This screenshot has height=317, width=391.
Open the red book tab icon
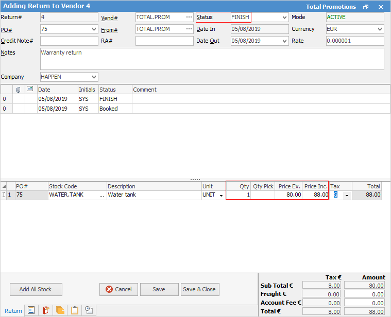[46, 310]
